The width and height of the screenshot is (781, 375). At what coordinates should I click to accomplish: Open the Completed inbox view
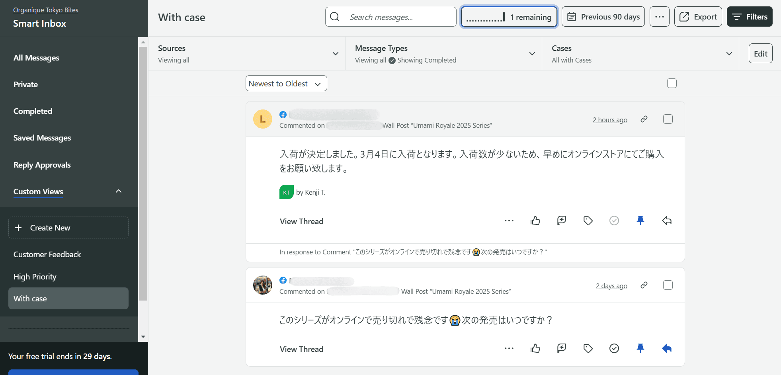33,111
